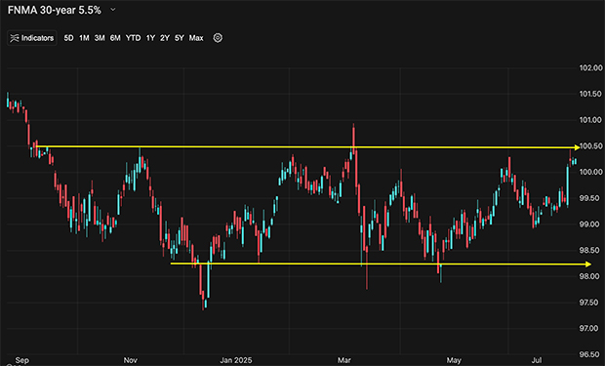Open the Indicators menu
This screenshot has height=366, width=605.
click(32, 38)
